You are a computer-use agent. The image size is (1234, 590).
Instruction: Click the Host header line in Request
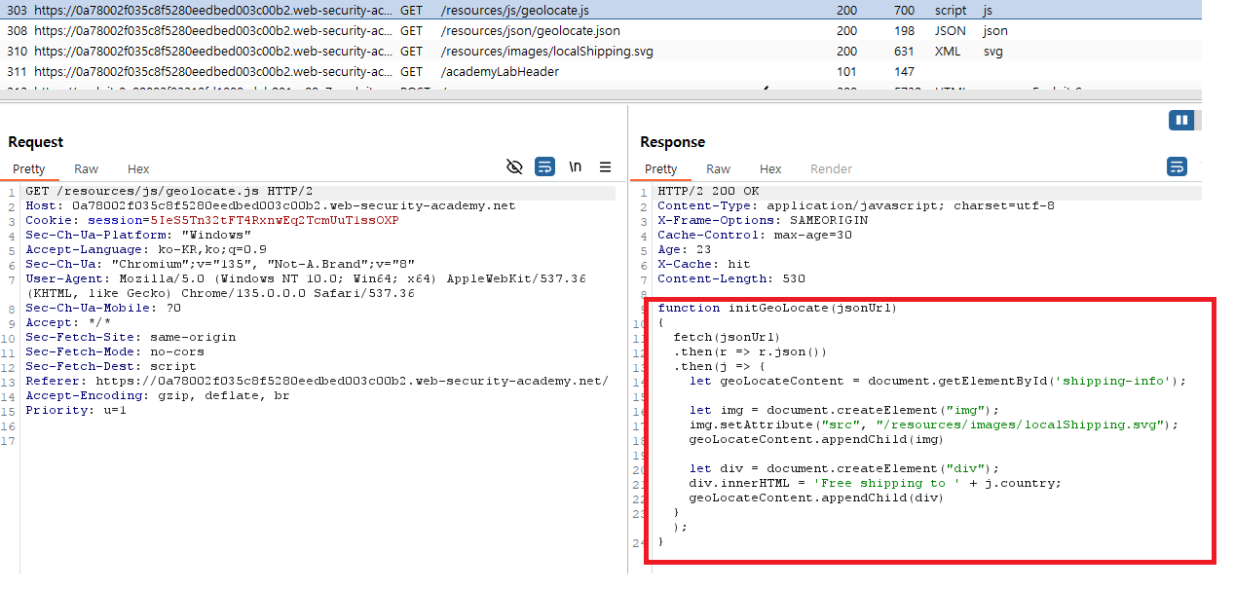[271, 206]
